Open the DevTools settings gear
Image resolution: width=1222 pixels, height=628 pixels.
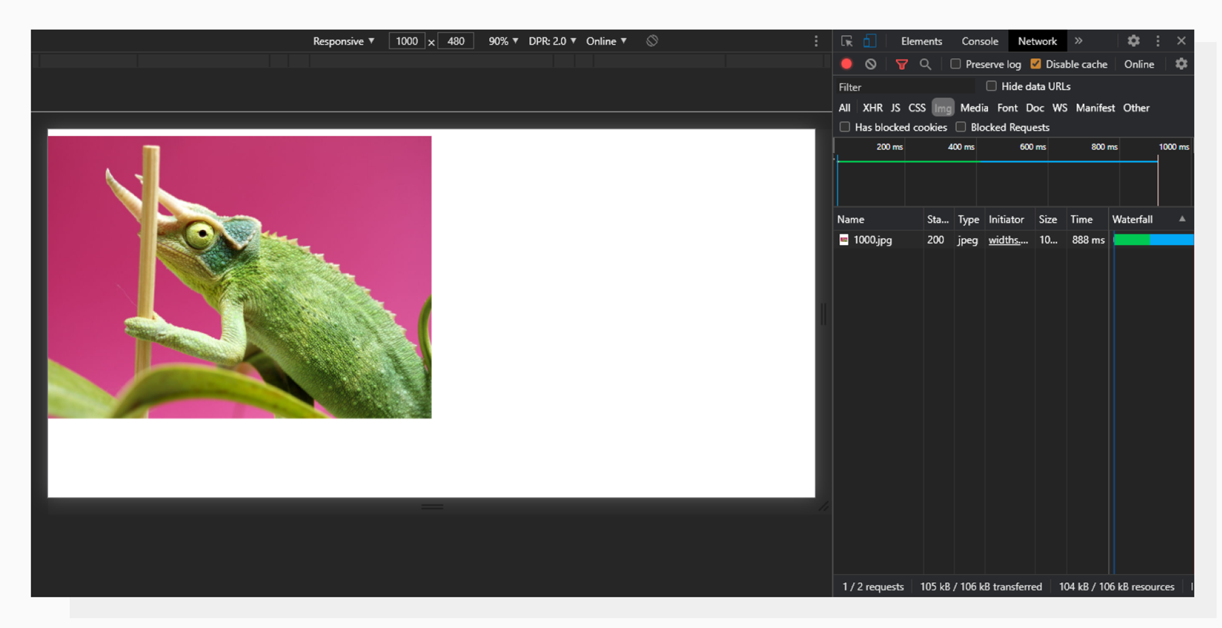click(1134, 41)
